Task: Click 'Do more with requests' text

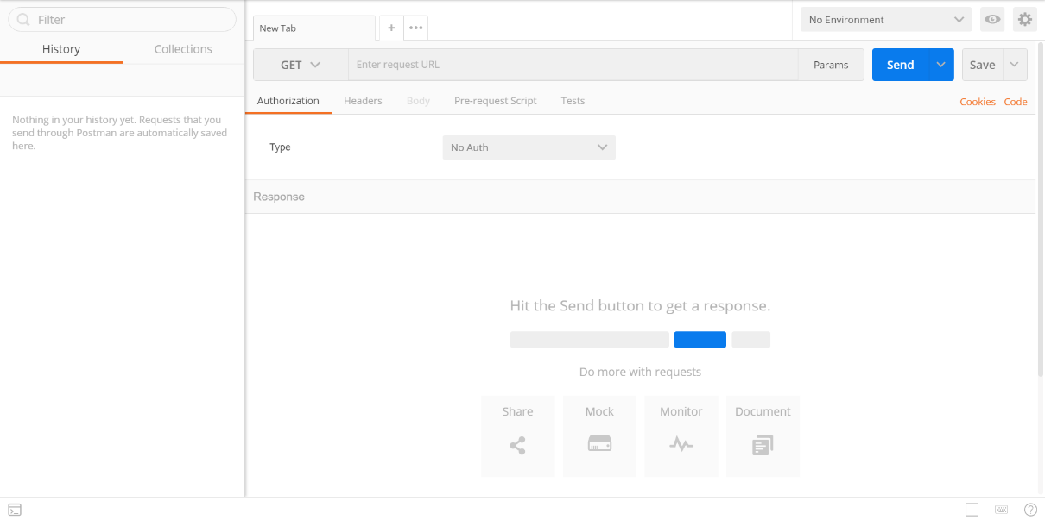Action: (x=640, y=373)
